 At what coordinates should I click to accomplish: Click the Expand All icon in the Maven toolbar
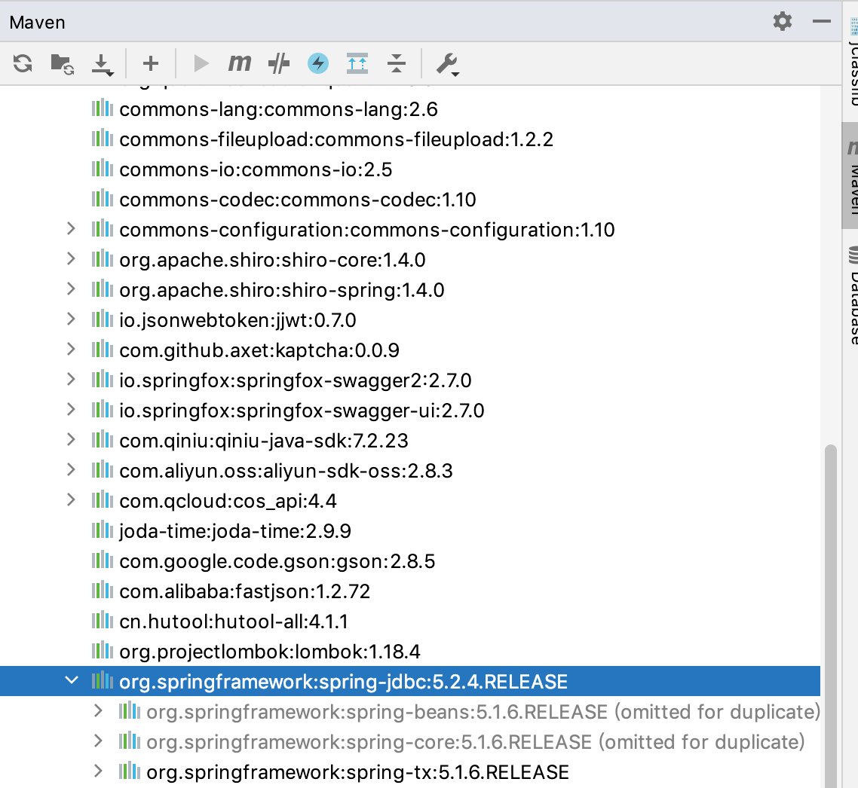[357, 63]
